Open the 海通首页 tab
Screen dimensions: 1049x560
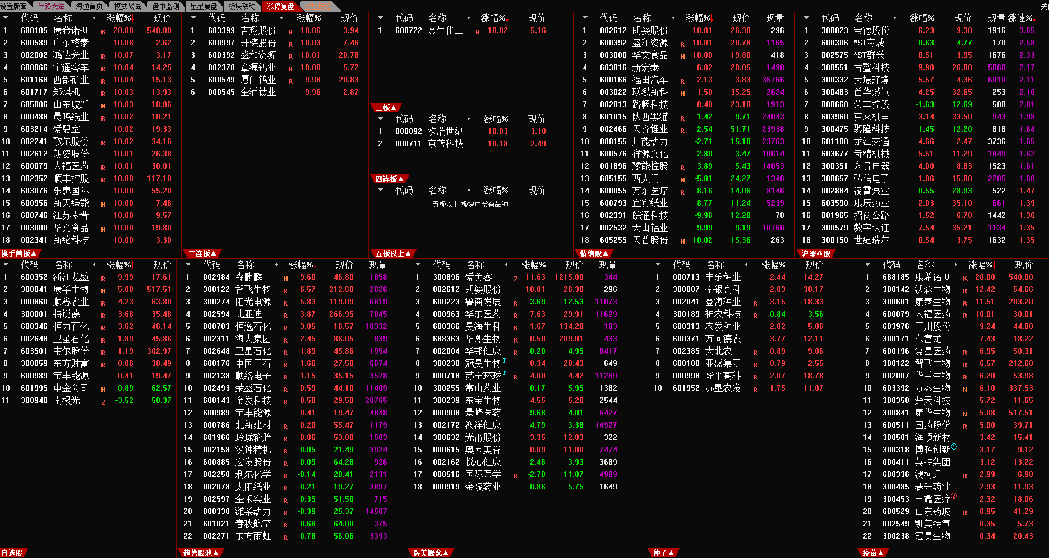click(x=90, y=6)
